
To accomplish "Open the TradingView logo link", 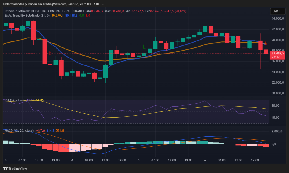I will coord(15,168).
